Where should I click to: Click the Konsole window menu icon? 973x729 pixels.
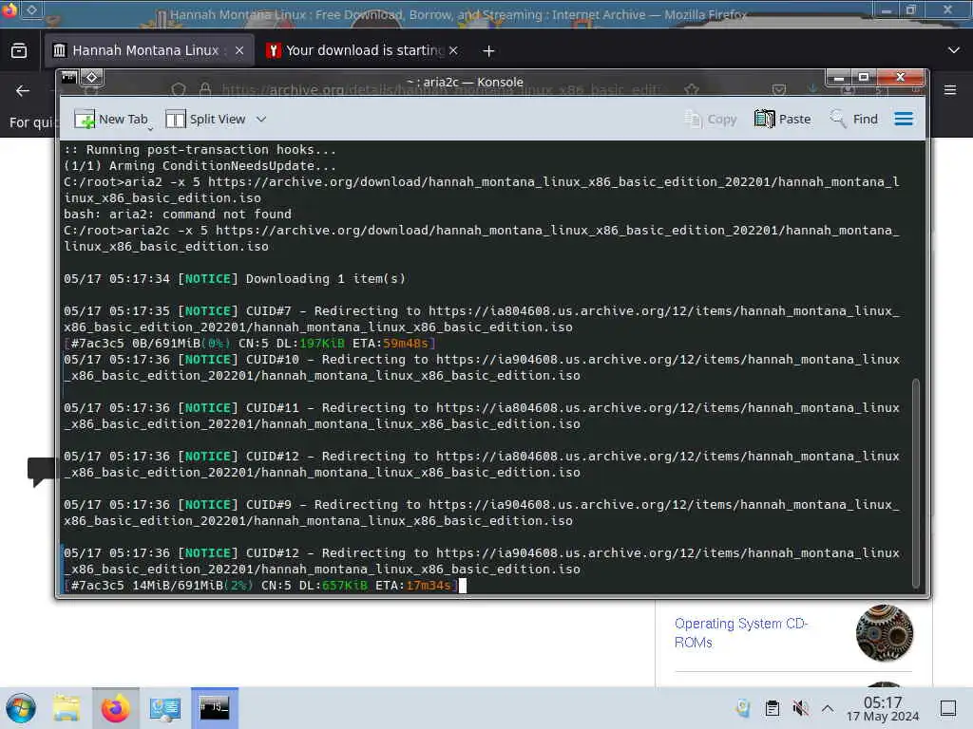pos(68,78)
